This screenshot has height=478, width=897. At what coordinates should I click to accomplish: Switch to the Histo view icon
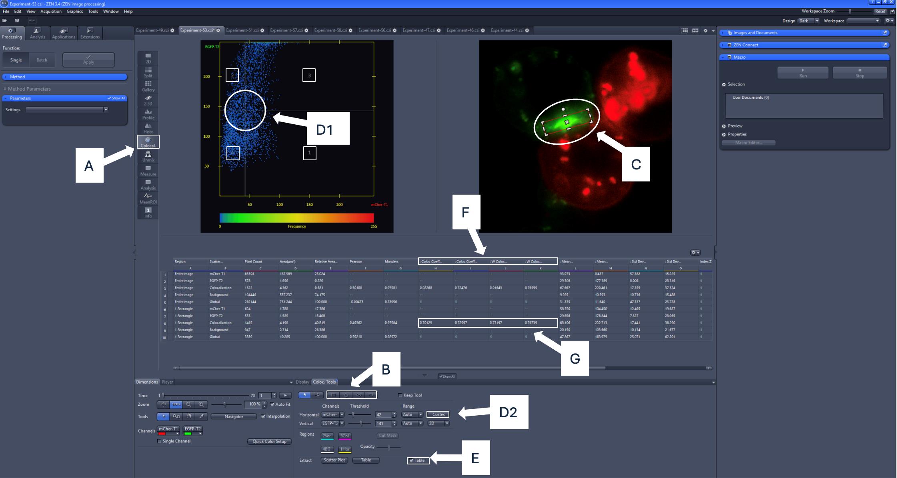[148, 128]
